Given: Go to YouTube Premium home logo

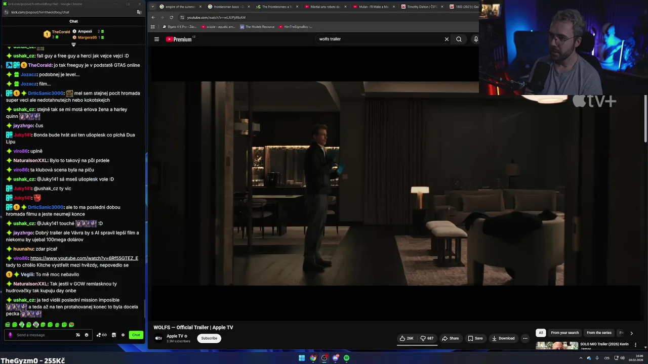Looking at the screenshot, I should point(180,39).
